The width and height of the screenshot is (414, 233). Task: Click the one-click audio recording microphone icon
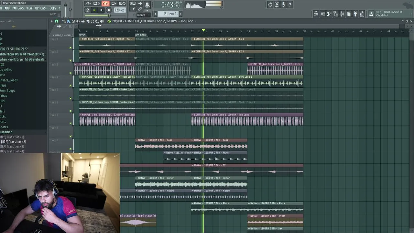click(283, 5)
